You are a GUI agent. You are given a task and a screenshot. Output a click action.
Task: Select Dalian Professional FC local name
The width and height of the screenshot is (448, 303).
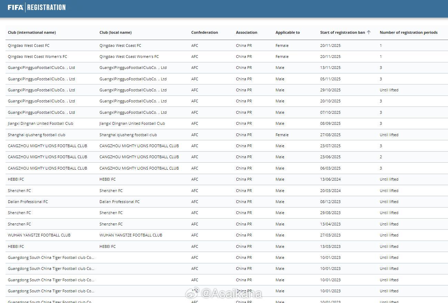click(x=119, y=202)
